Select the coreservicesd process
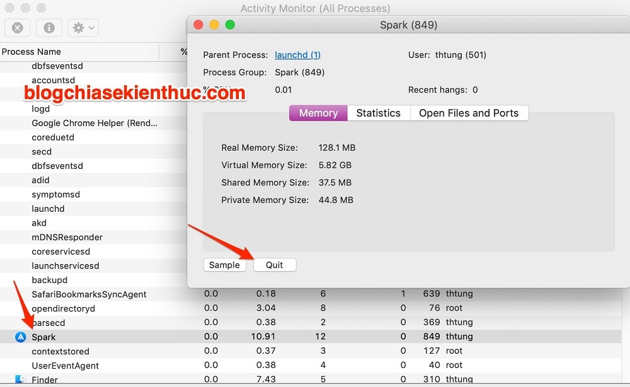Image resolution: width=630 pixels, height=387 pixels. click(x=61, y=251)
